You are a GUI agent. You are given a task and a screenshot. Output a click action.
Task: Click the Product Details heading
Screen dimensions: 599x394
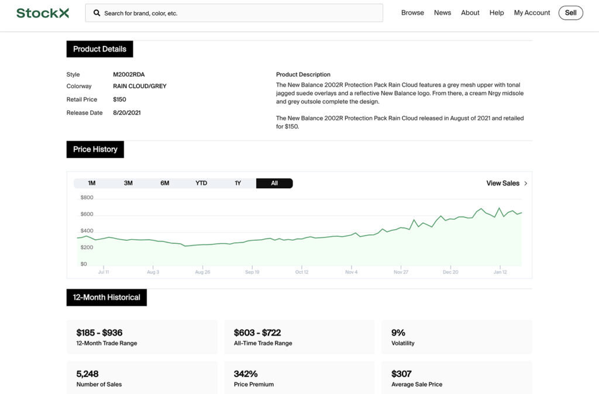pyautogui.click(x=99, y=49)
